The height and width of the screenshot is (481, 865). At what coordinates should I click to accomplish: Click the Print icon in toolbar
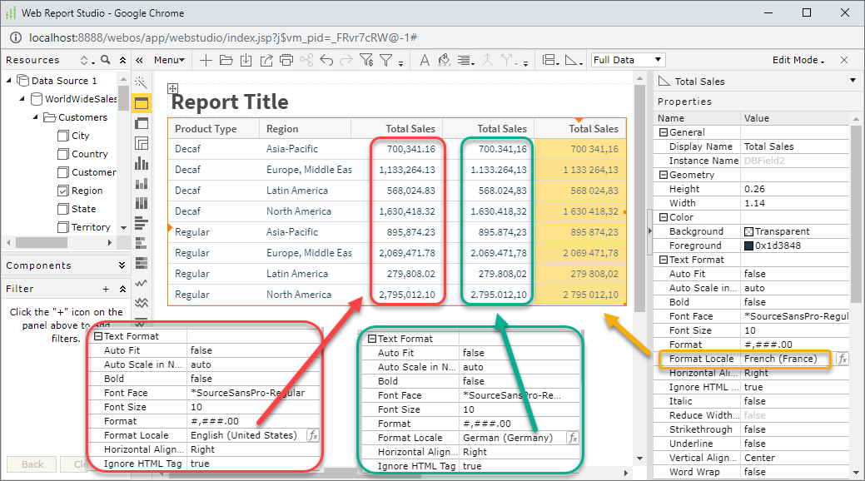point(286,60)
